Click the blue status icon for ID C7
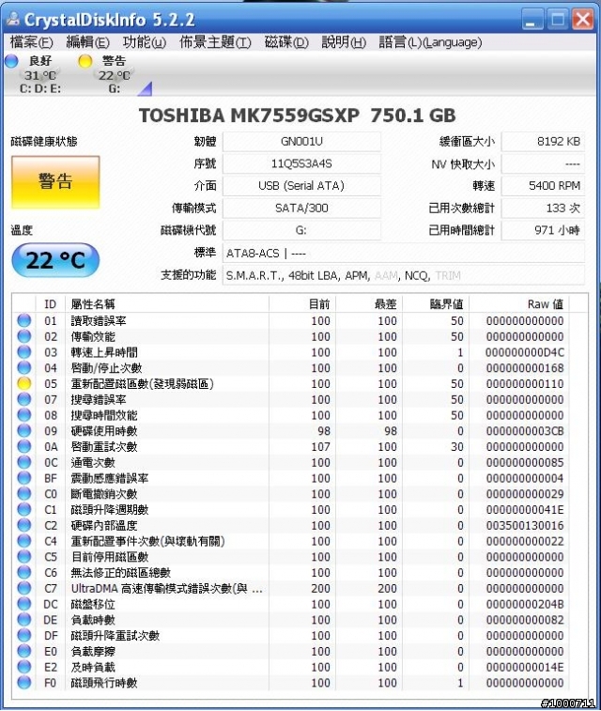601x711 pixels. 24,588
